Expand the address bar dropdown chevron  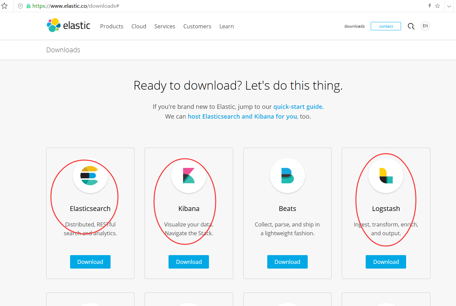(449, 6)
